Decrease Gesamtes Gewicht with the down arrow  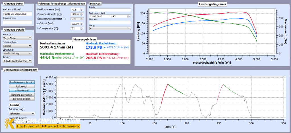pyautogui.click(x=82, y=15)
